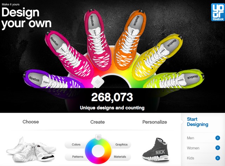Open the Women designing category
This screenshot has width=225, height=166.
click(x=203, y=148)
